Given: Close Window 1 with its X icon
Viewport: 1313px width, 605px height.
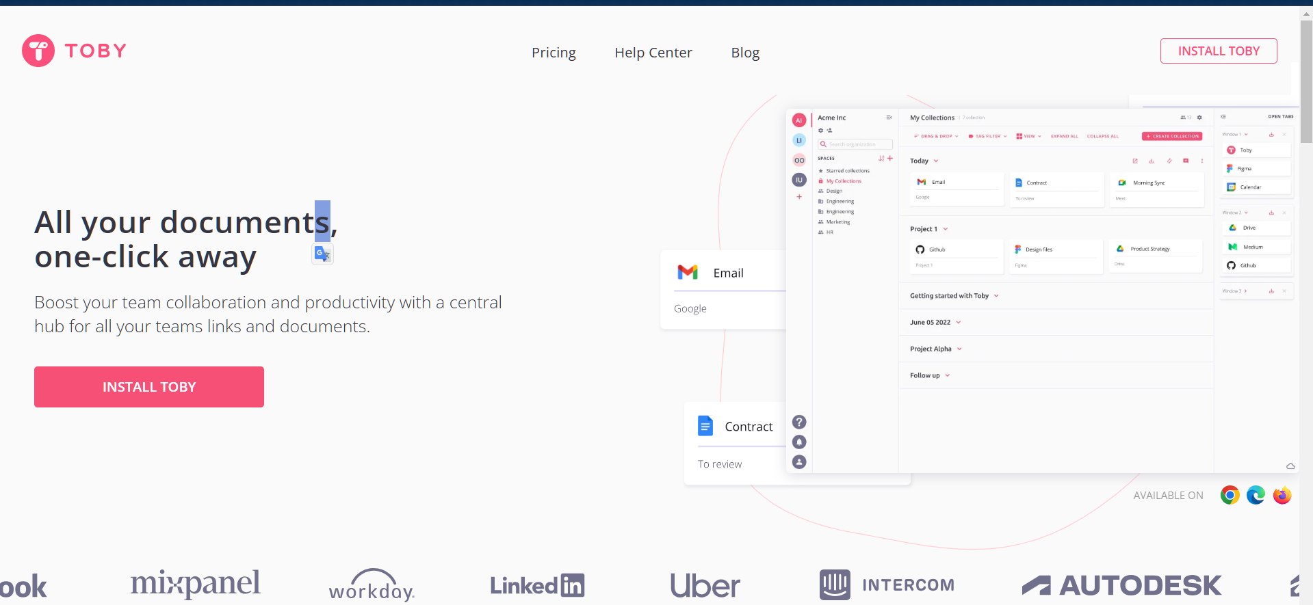Looking at the screenshot, I should coord(1284,135).
